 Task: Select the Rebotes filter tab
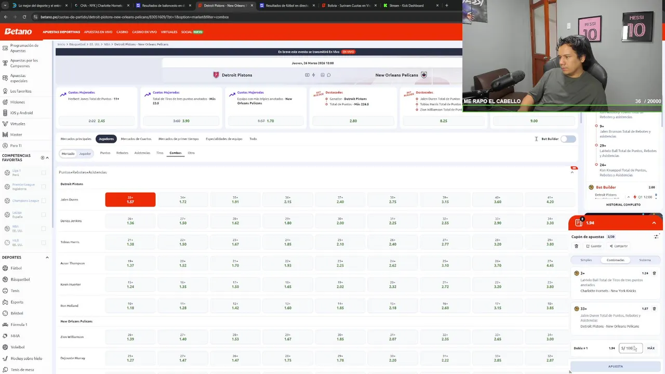pos(122,153)
